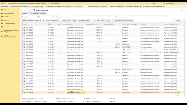Screen dimensions: 187x105
Task: Open Казначейство section in the sidebar
Action: coord(8,27)
